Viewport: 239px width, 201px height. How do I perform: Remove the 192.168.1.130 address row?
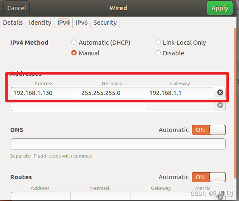click(220, 92)
